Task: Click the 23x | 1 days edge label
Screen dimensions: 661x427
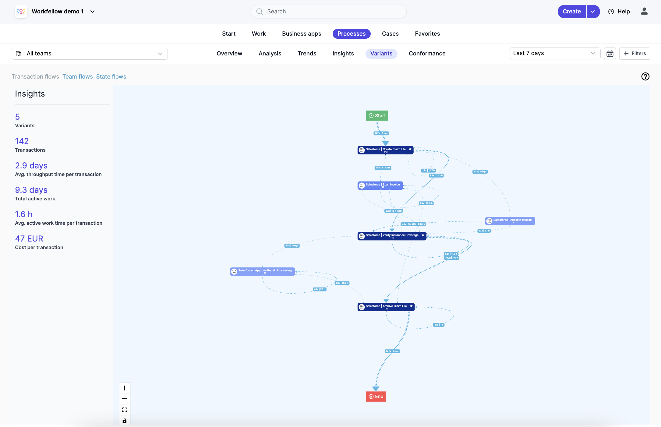Action: (x=480, y=172)
